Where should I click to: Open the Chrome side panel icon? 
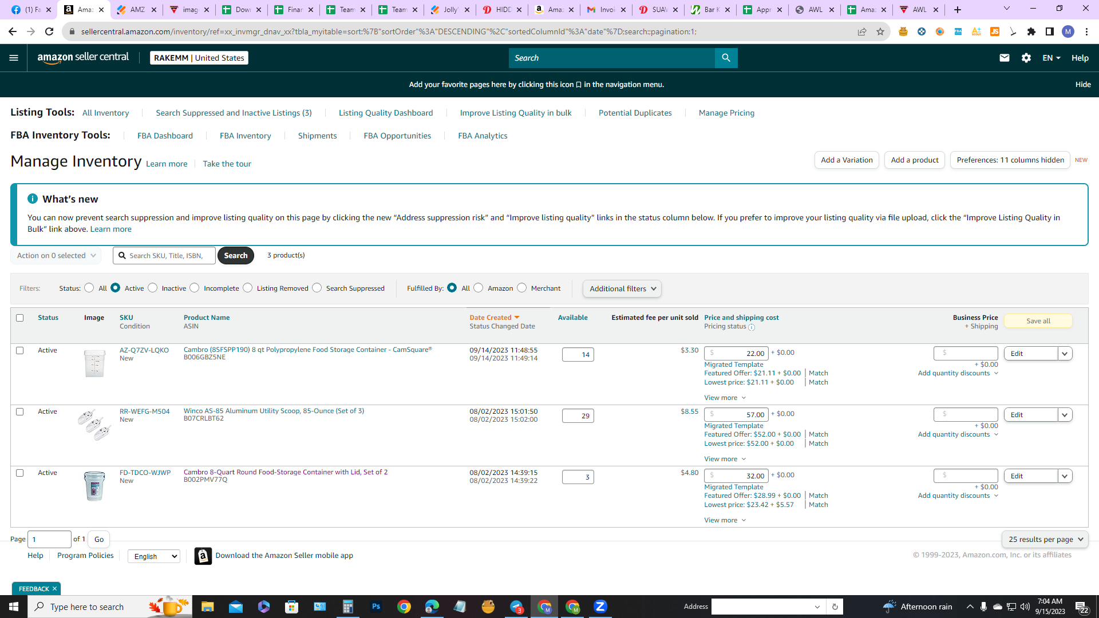point(1050,31)
